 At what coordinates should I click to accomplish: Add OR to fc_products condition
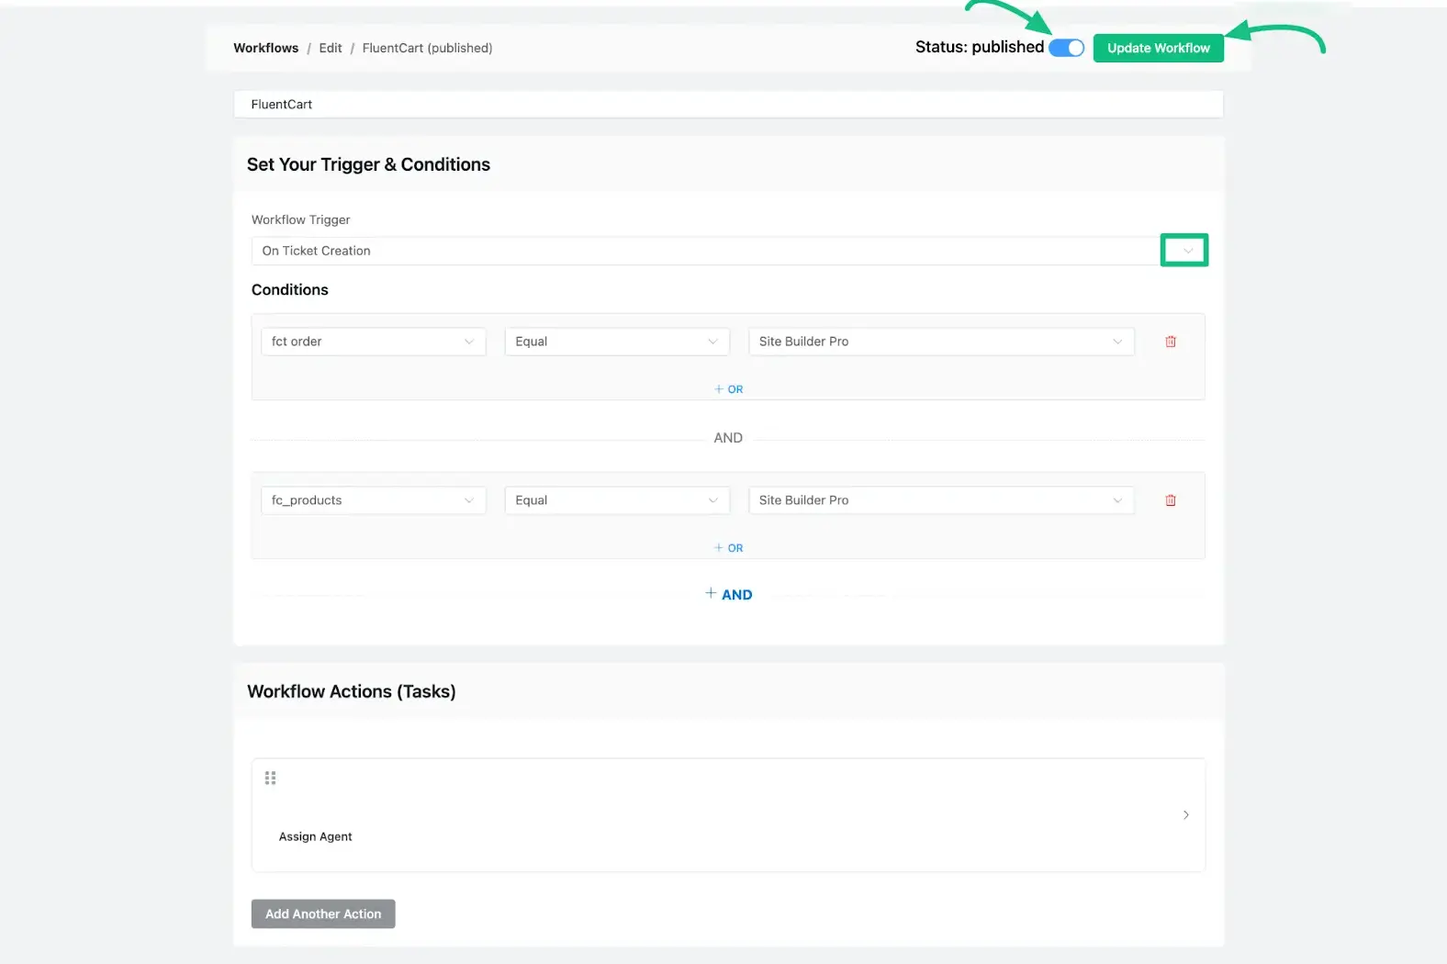(x=729, y=548)
